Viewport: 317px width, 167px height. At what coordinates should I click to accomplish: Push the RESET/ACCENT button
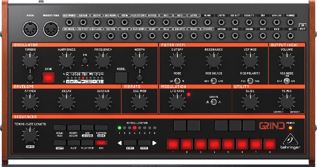point(74,128)
